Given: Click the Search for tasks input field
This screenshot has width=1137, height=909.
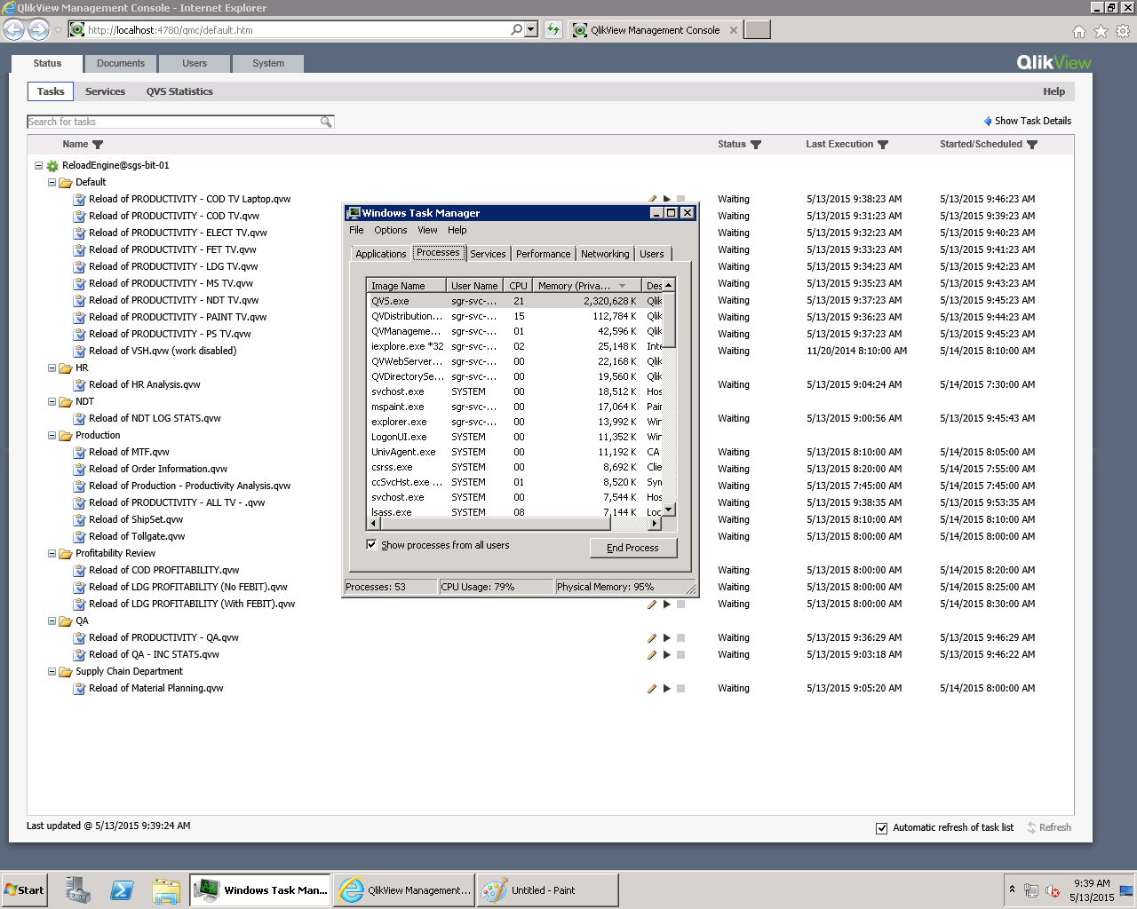Looking at the screenshot, I should click(173, 123).
